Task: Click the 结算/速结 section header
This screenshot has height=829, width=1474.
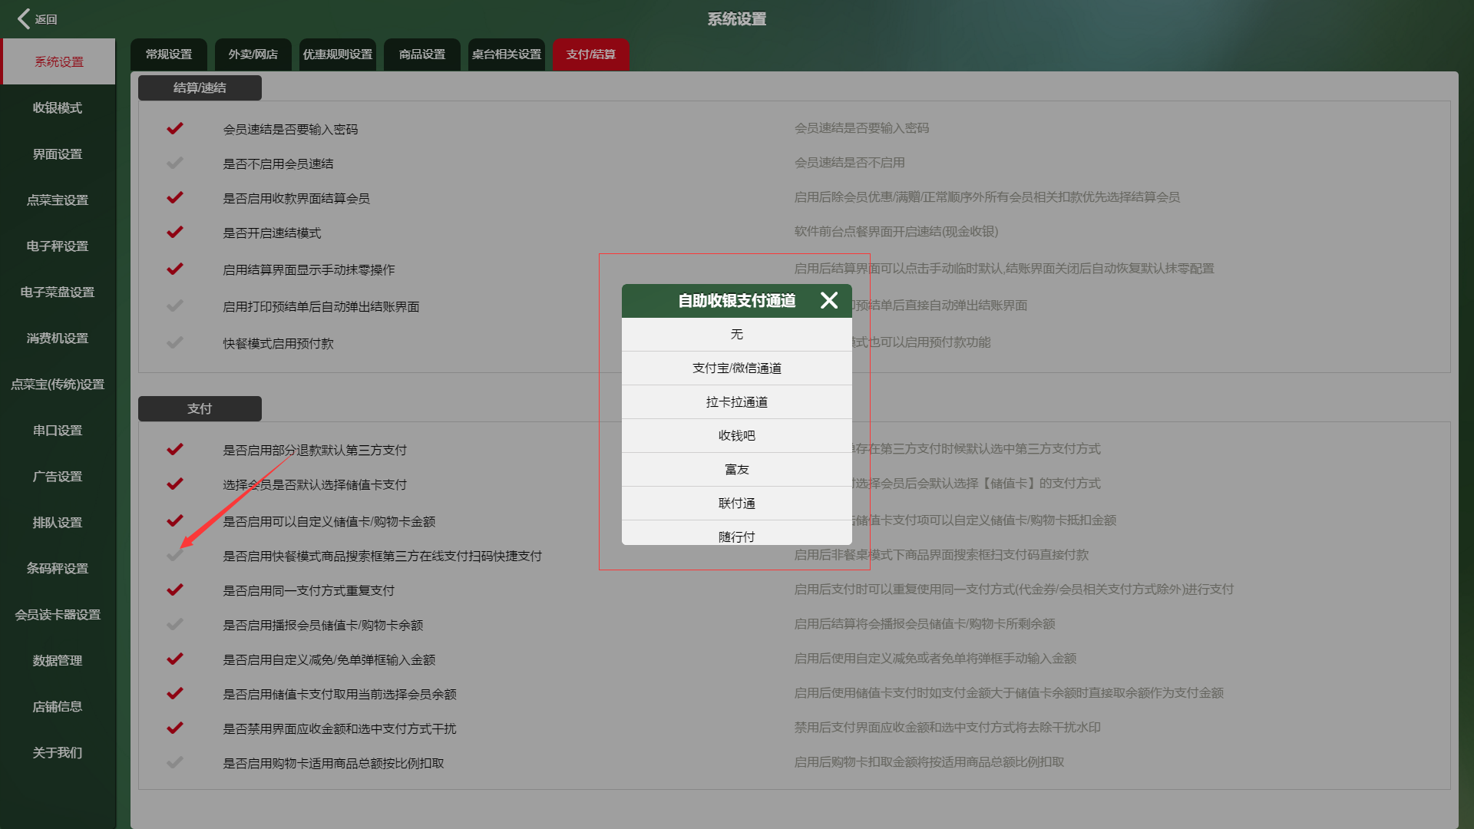Action: (200, 88)
